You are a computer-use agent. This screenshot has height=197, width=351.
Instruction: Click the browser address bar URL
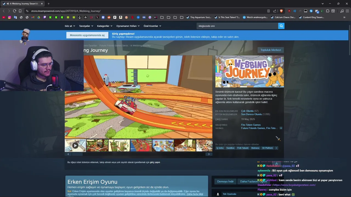point(66,11)
